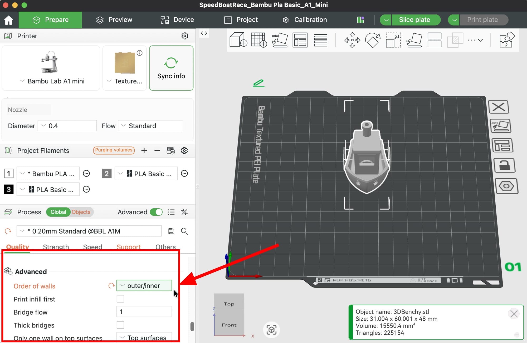
Task: Click the Add cube primitive icon
Action: (x=238, y=40)
